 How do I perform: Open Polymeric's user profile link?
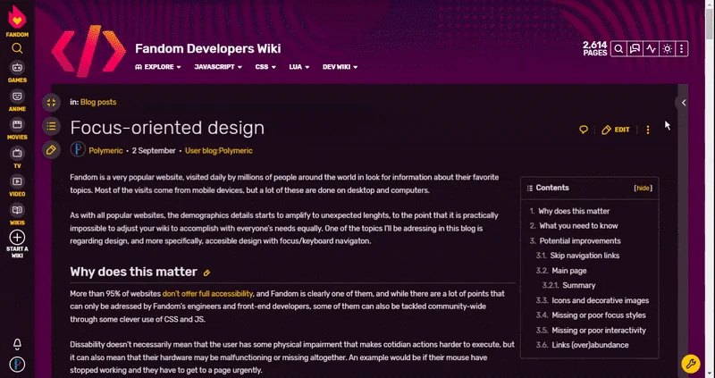coord(105,150)
